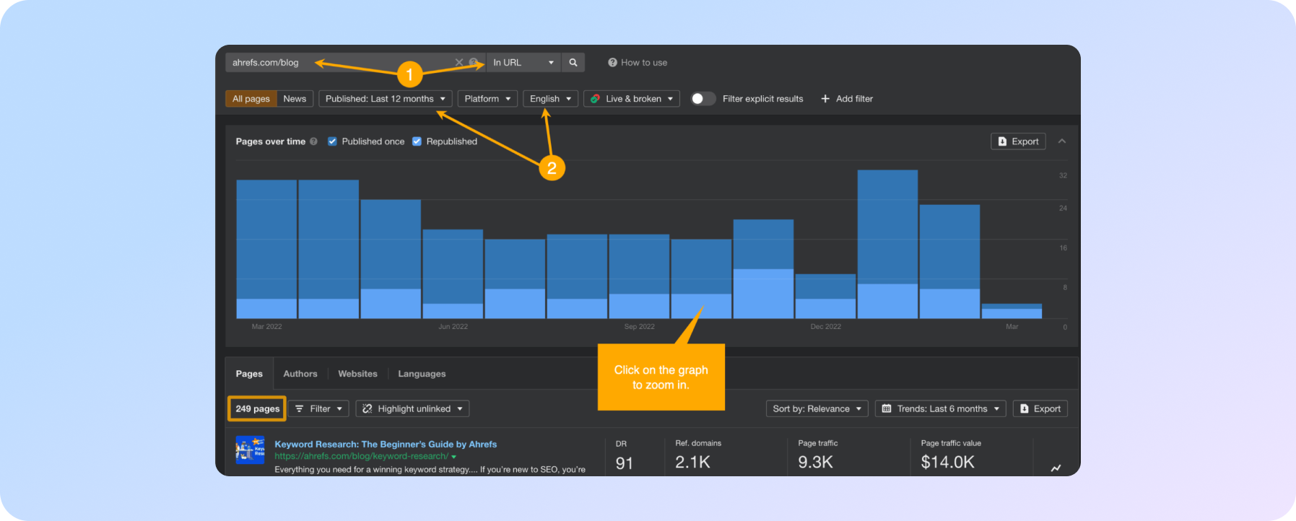Expand the keyword-research URL arrow
Viewport: 1296px width, 521px height.
click(x=453, y=457)
